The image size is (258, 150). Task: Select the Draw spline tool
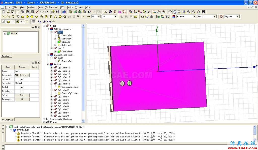point(8,17)
